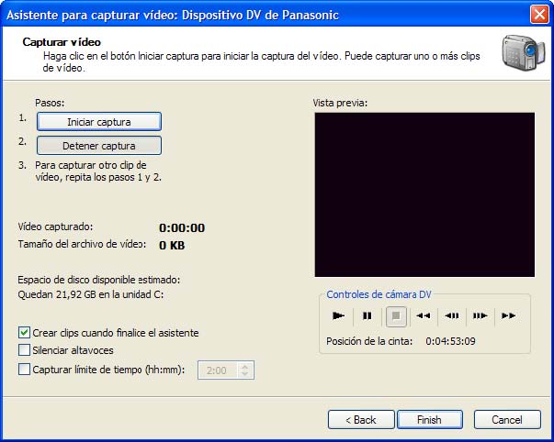Click captured video time 0:00:00
554x442 pixels.
tap(182, 228)
